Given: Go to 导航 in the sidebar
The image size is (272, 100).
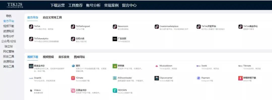Looking at the screenshot, I should (9, 16).
